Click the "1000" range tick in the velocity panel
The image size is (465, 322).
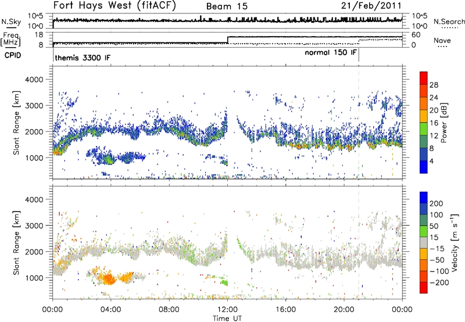34,278
